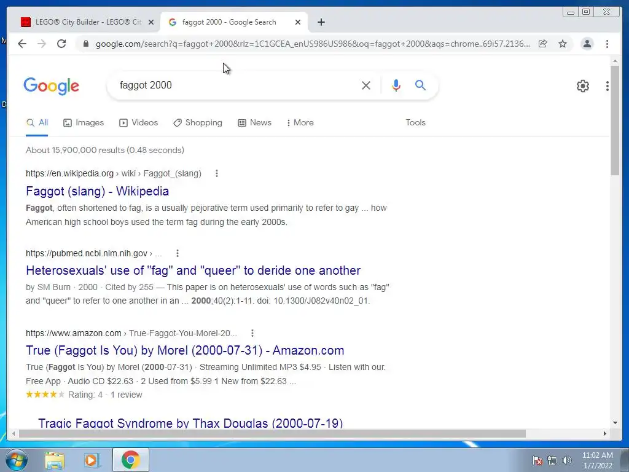The height and width of the screenshot is (472, 629).
Task: Open Windows Explorer from taskbar
Action: click(55, 460)
